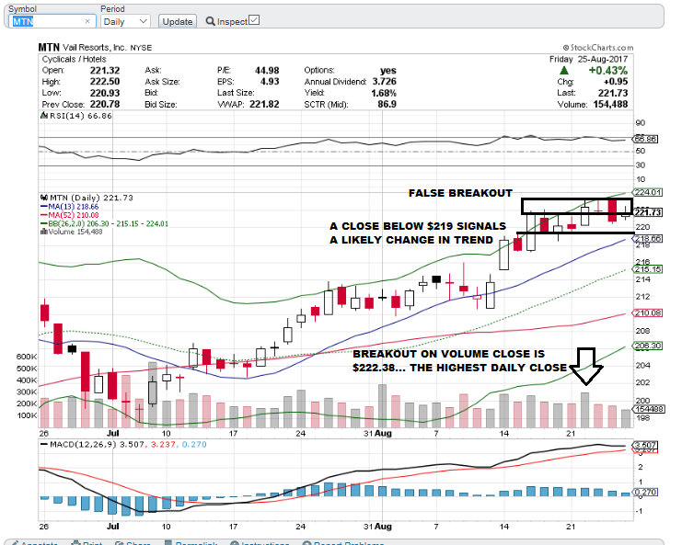682x545 pixels.
Task: Click the VWAP value 221.82
Action: pyautogui.click(x=264, y=104)
